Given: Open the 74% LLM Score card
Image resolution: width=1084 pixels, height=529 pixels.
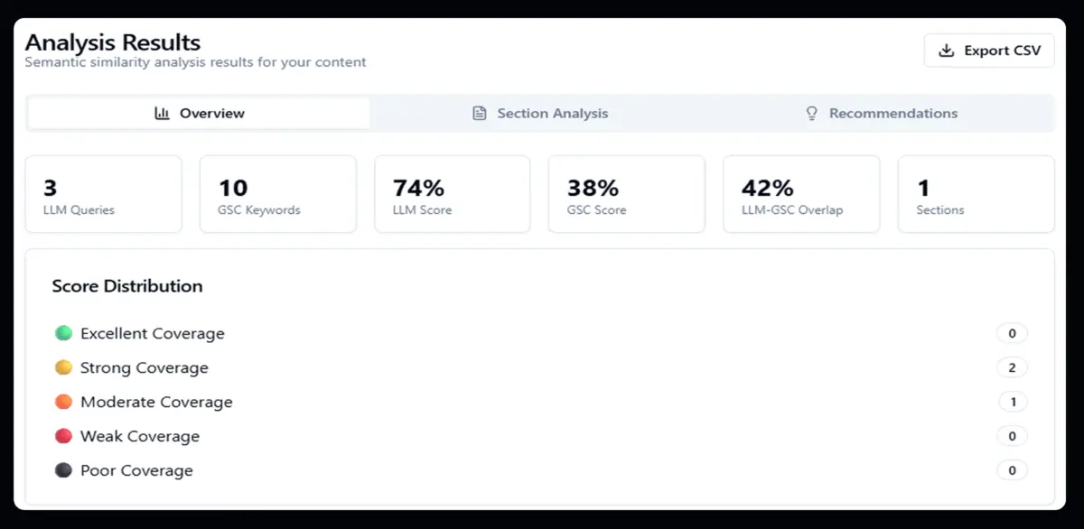Looking at the screenshot, I should [x=452, y=194].
